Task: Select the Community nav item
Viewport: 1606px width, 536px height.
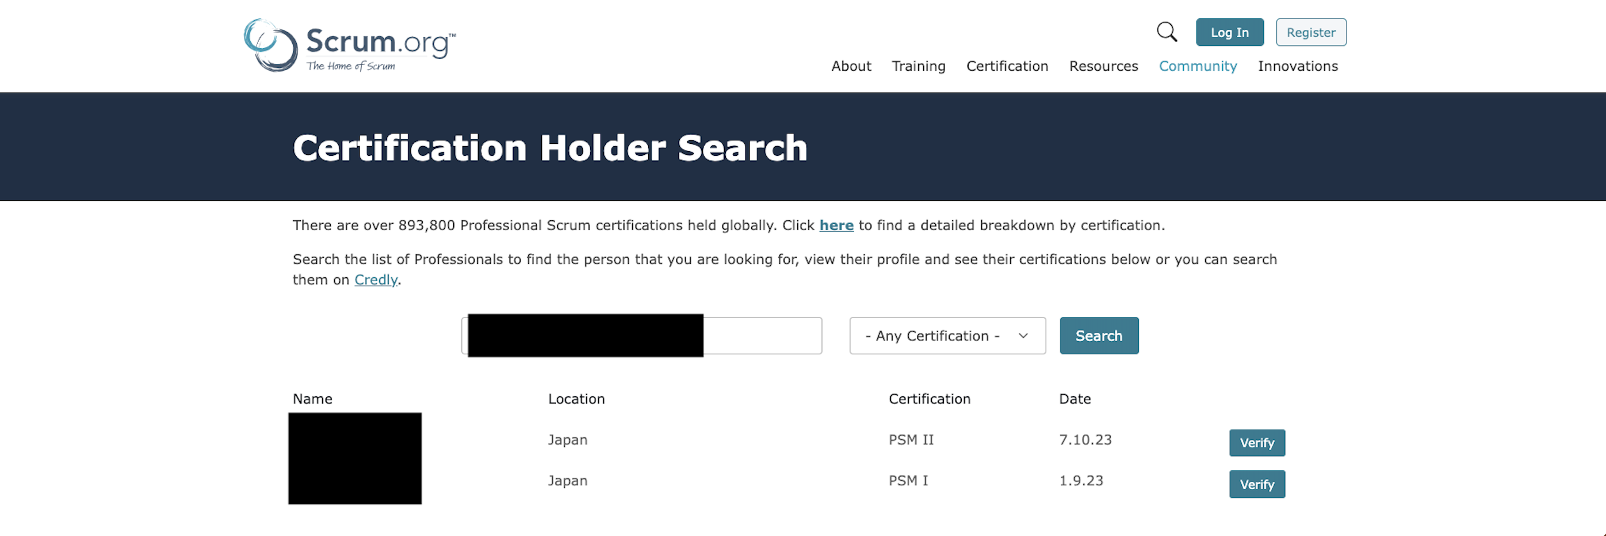Action: 1197,66
